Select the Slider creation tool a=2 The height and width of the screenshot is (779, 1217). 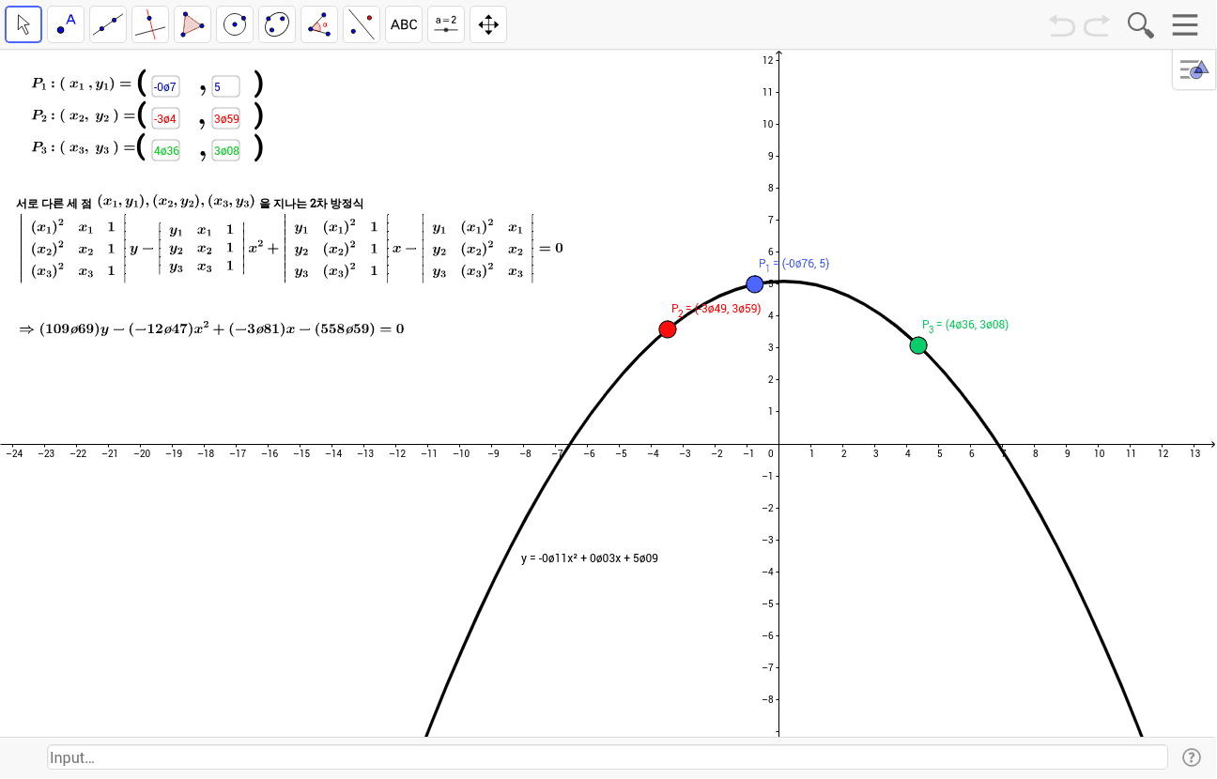click(x=445, y=24)
